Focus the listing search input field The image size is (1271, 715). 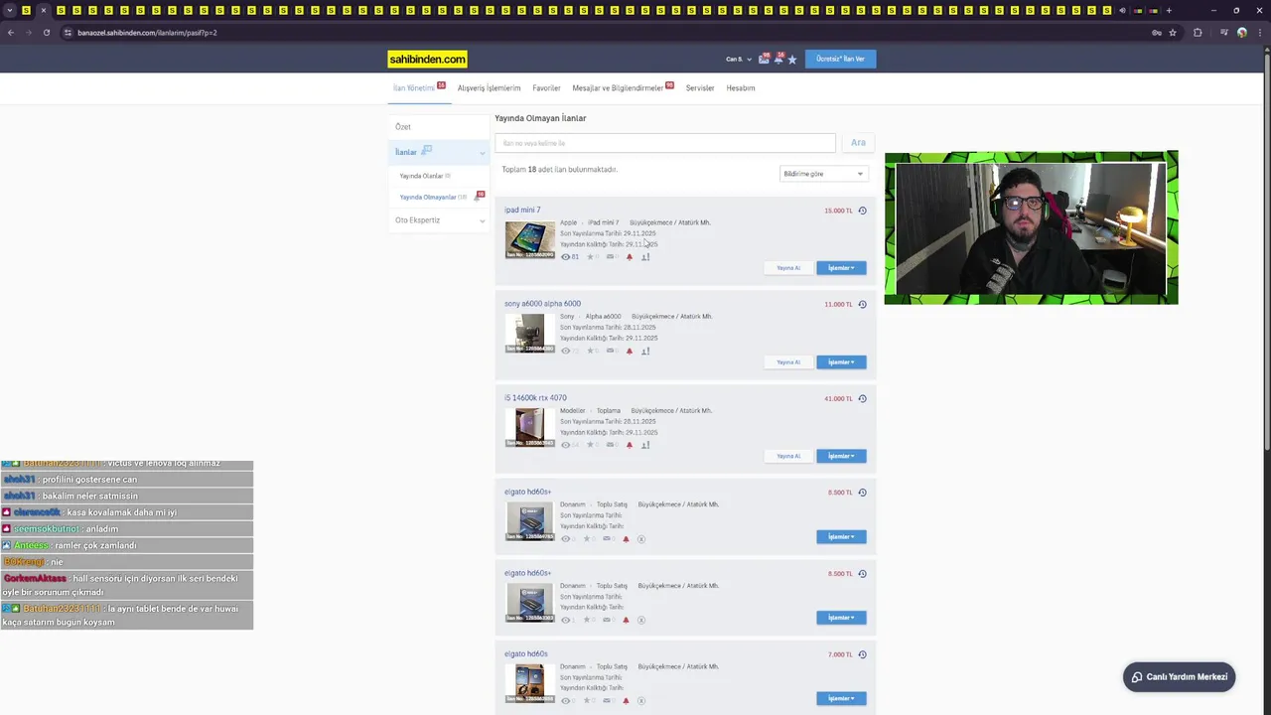[665, 143]
